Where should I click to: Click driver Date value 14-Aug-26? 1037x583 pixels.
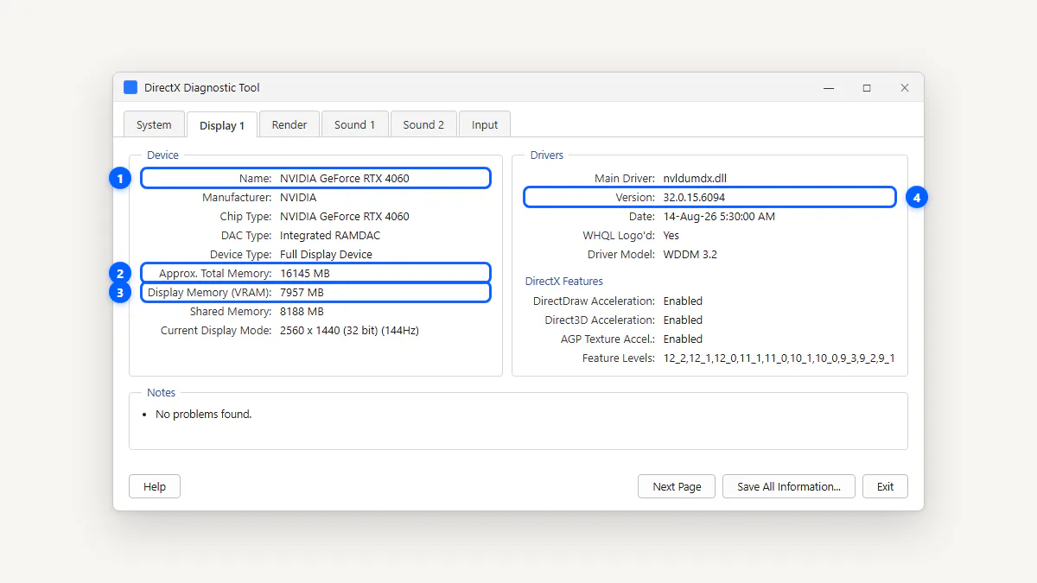[x=719, y=216]
